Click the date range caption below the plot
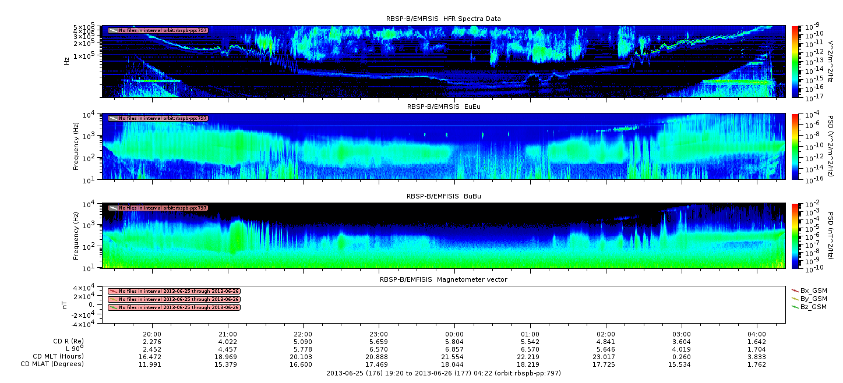This screenshot has height=383, width=843. pyautogui.click(x=443, y=373)
